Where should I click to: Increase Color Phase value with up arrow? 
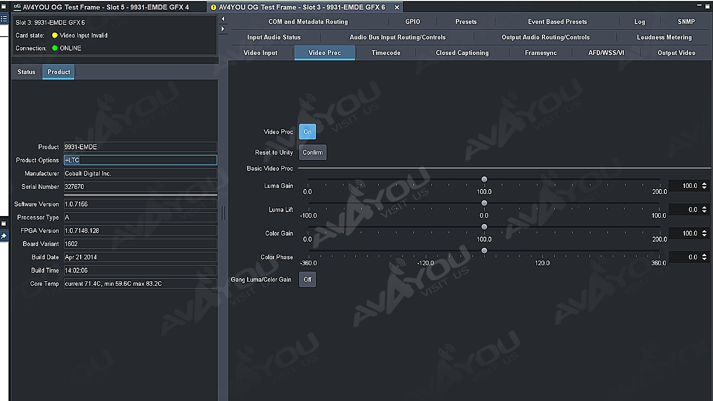[704, 255]
